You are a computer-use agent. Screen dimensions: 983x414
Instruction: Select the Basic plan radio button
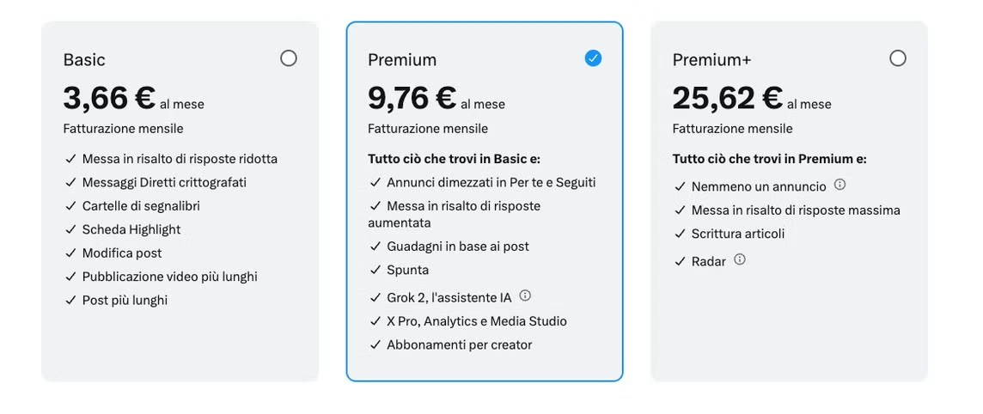click(289, 58)
